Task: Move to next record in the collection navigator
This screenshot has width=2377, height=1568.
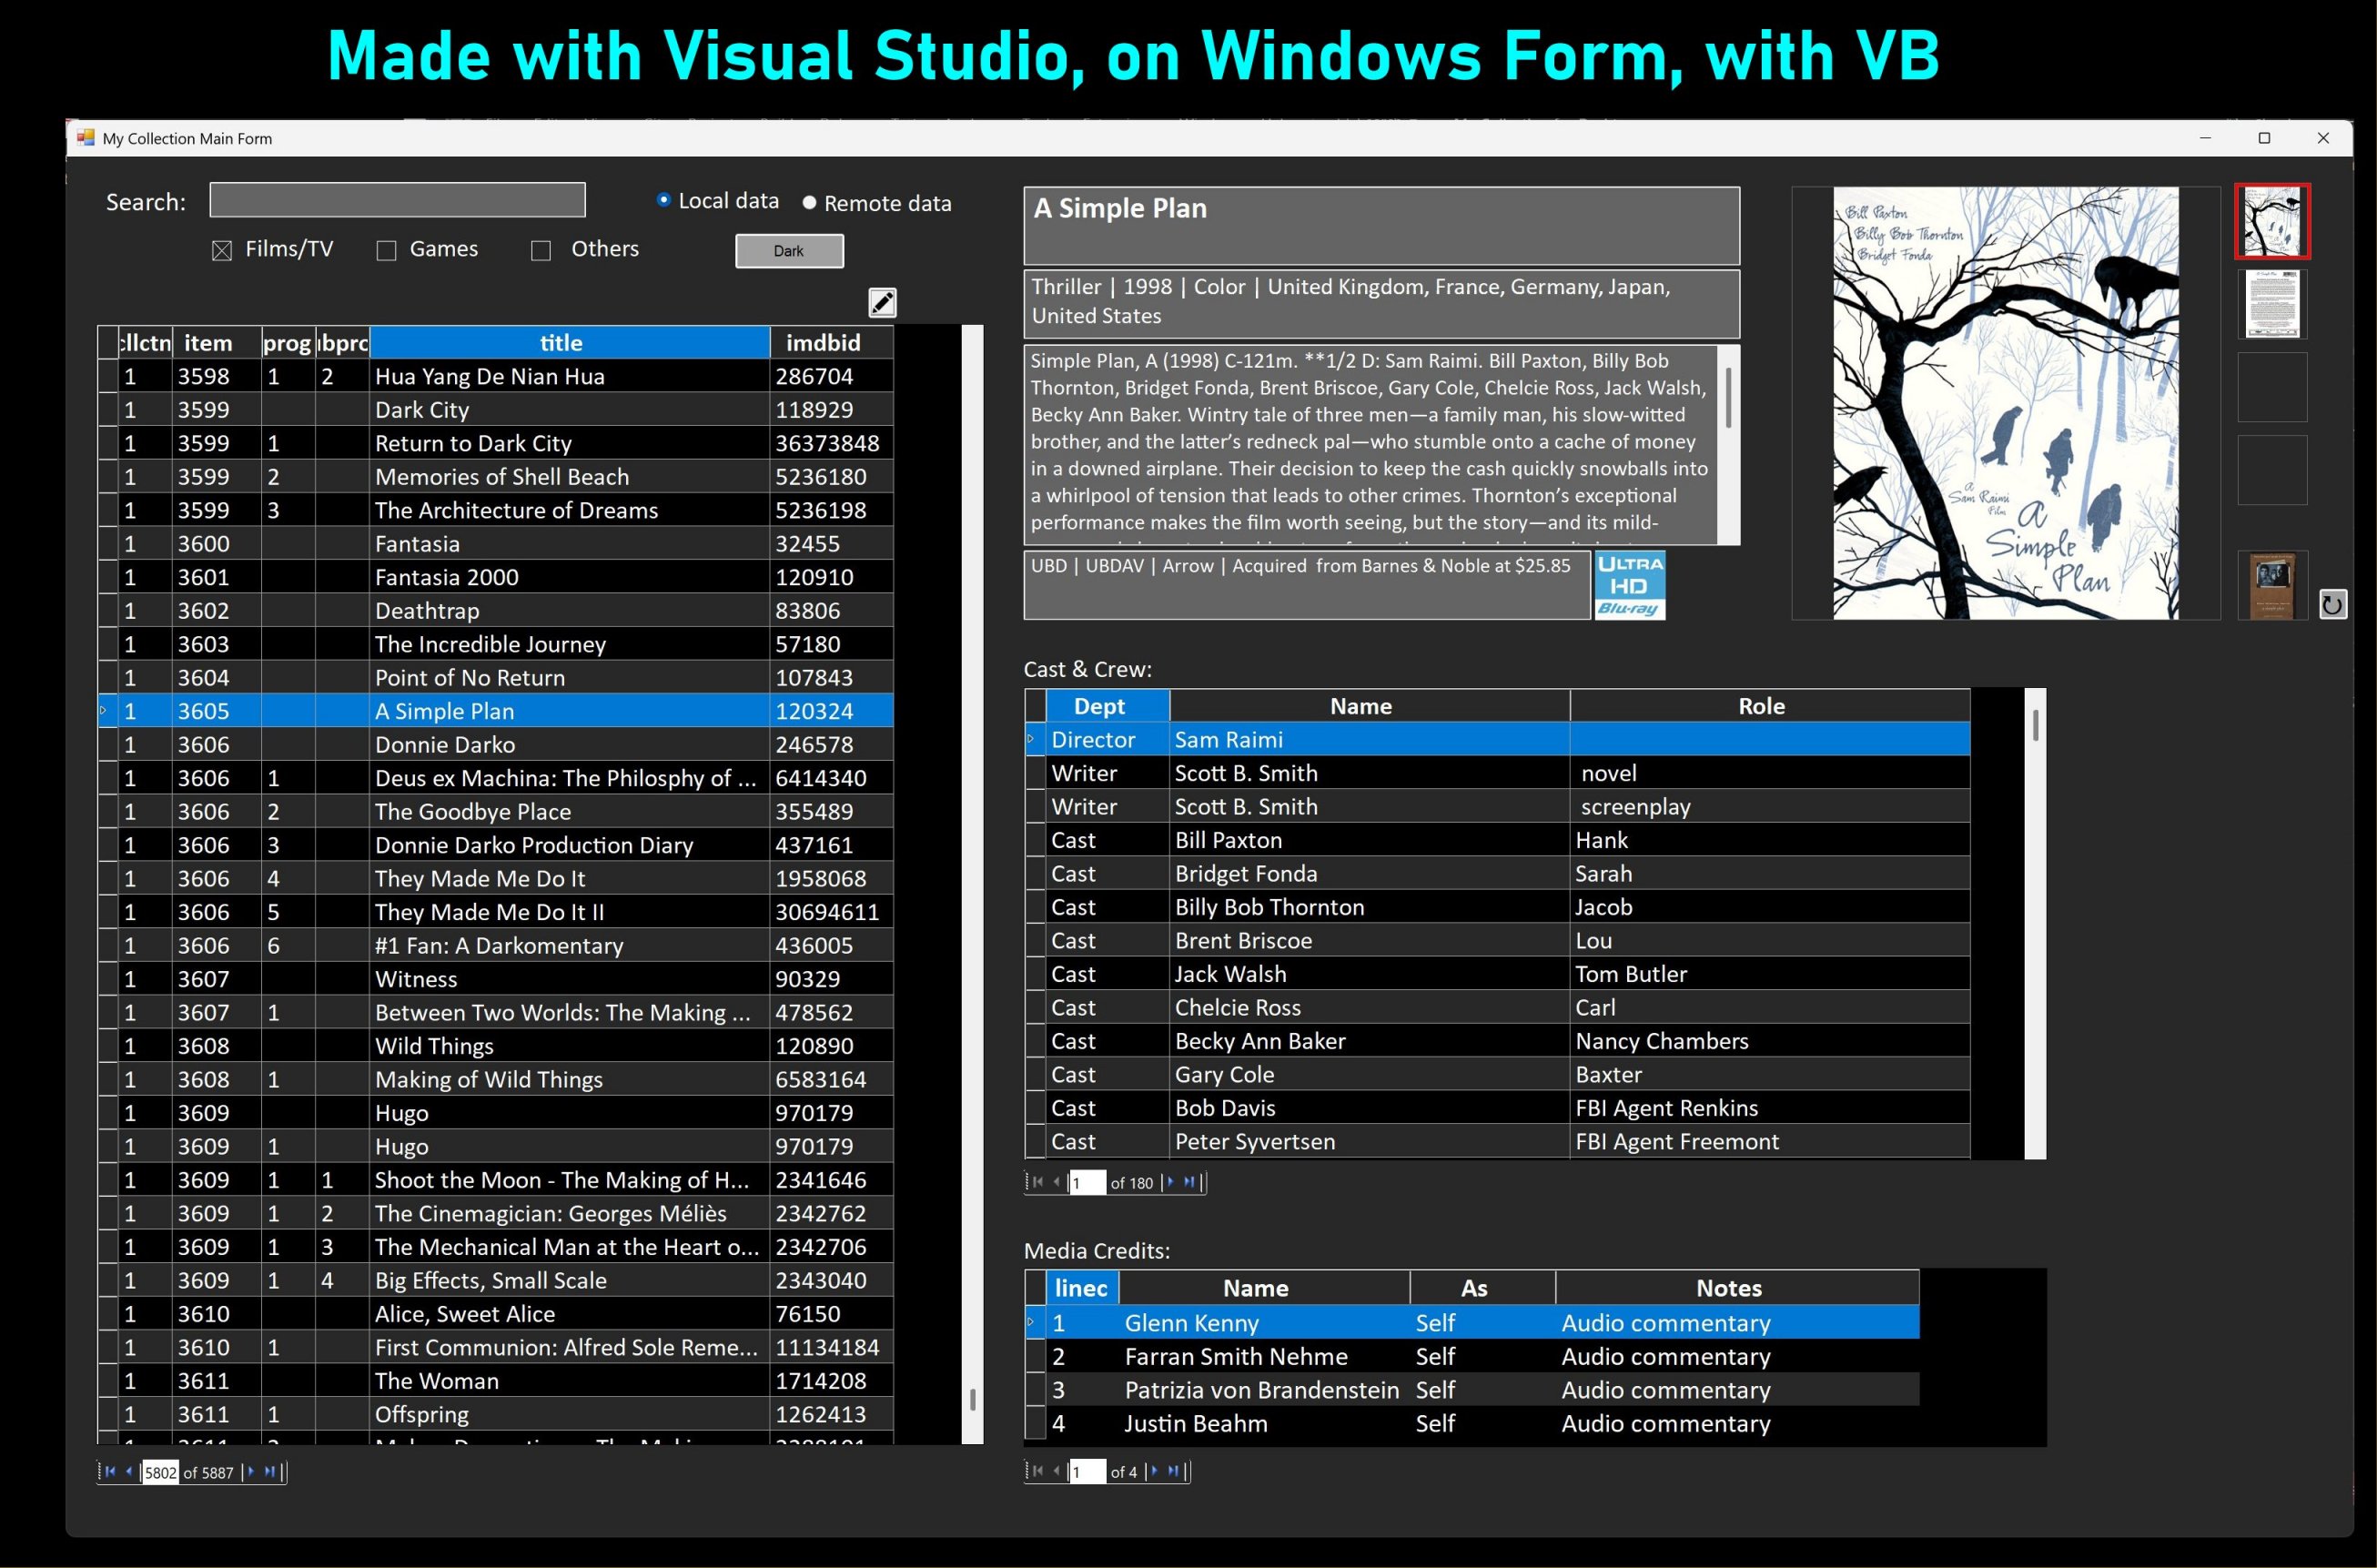Action: coord(251,1471)
